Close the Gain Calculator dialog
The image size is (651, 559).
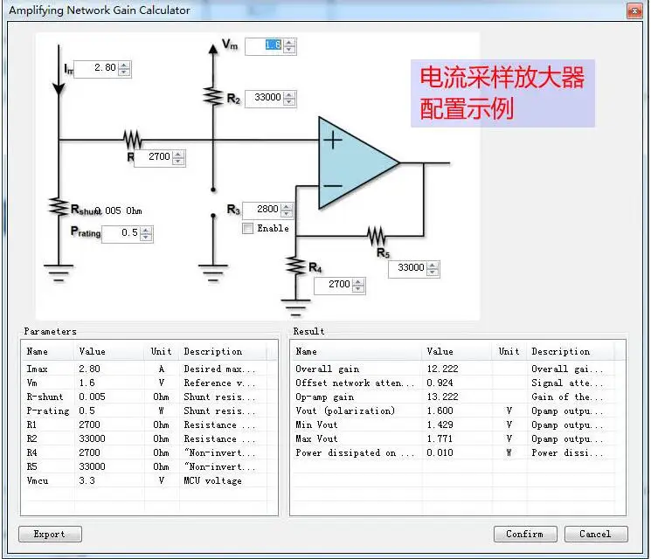(x=634, y=10)
